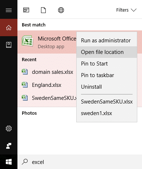The height and width of the screenshot is (169, 142).
Task: Open Settings gear in sidebar
Action: (x=9, y=128)
